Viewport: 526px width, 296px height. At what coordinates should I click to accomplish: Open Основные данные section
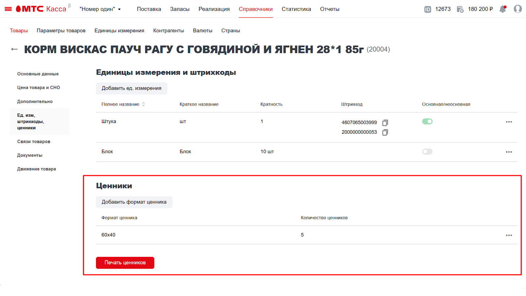[38, 74]
